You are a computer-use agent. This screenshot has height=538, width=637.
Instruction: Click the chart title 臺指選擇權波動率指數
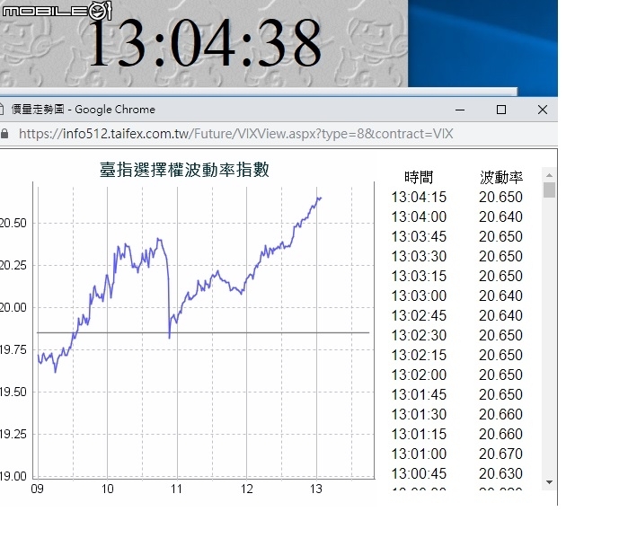pos(184,170)
